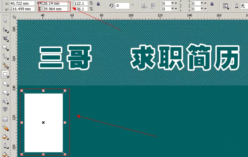The height and width of the screenshot is (157, 248).
Task: Select the Rectangle tool
Action: (5, 74)
